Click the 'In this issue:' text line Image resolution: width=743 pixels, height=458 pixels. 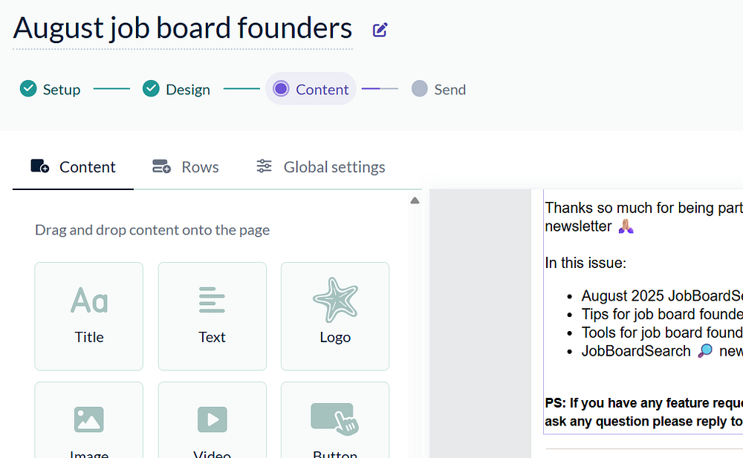pyautogui.click(x=585, y=263)
